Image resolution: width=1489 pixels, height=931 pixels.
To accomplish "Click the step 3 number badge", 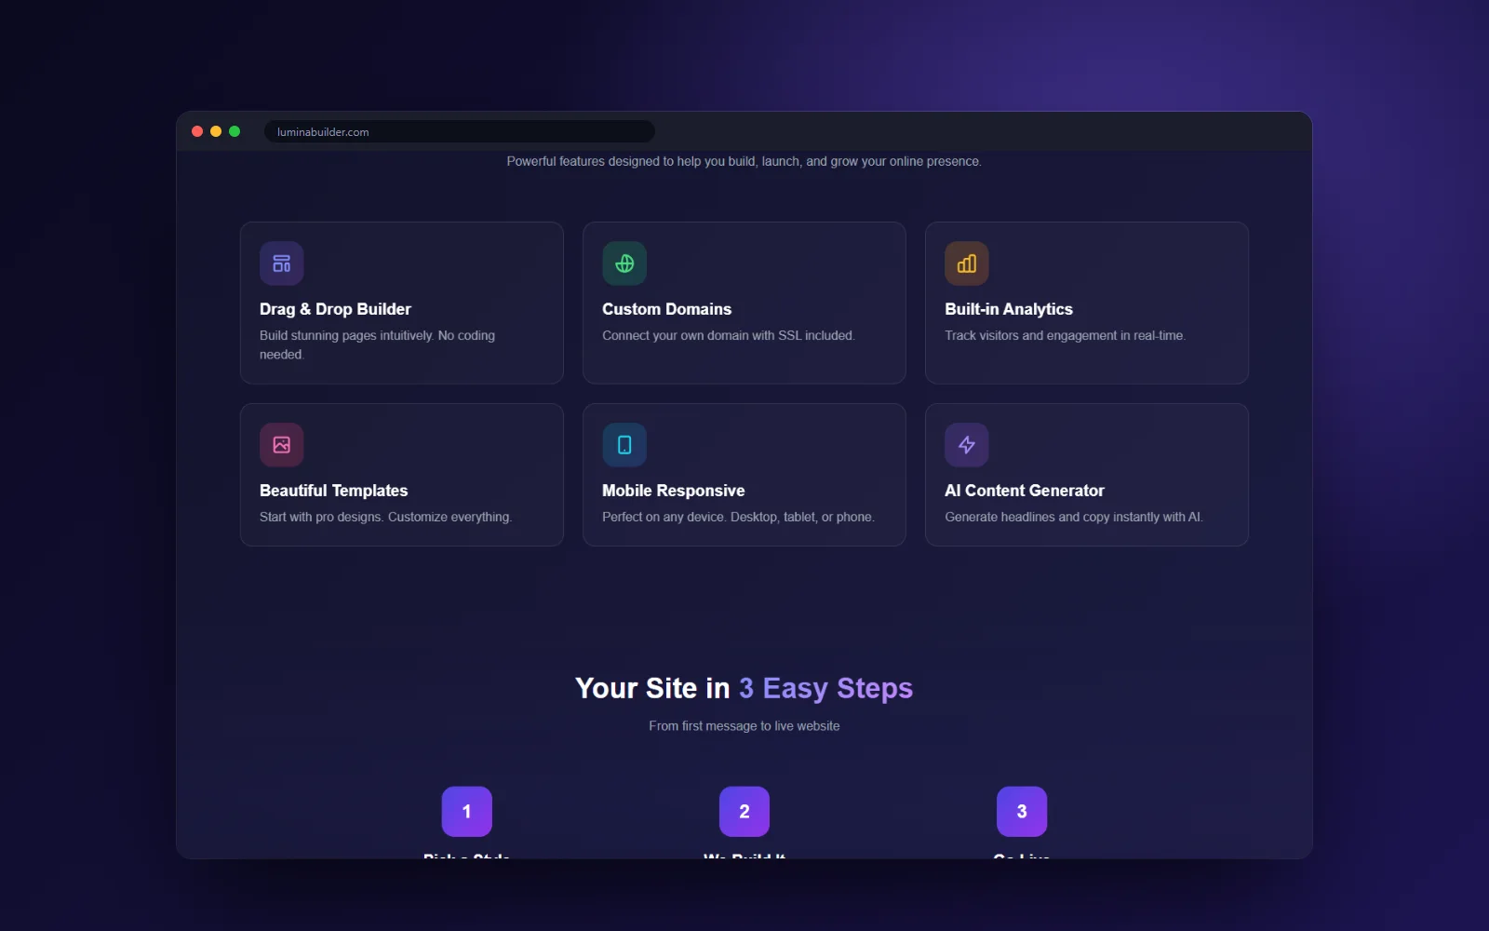I will point(1022,812).
